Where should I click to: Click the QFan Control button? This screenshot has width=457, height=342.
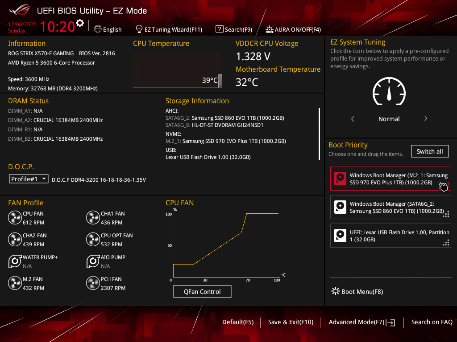[x=202, y=291]
